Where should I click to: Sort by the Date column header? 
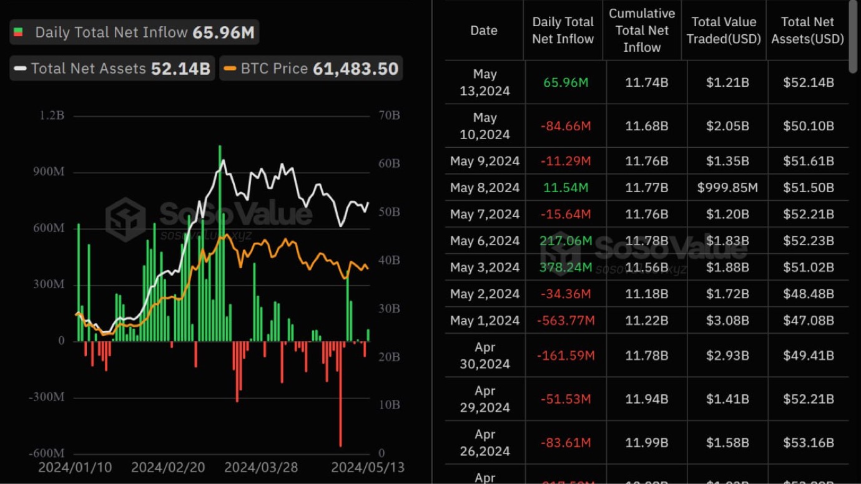click(x=484, y=31)
